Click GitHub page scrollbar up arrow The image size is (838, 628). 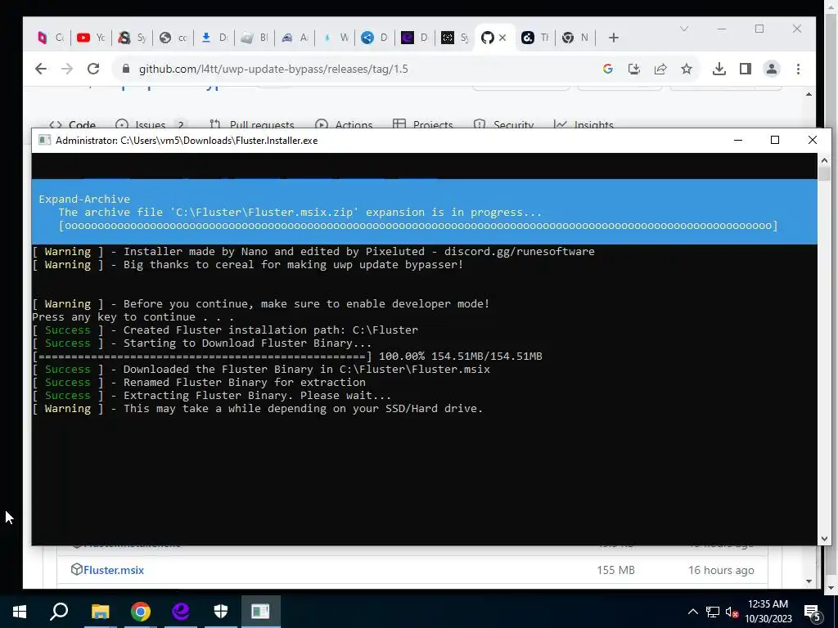pos(809,94)
